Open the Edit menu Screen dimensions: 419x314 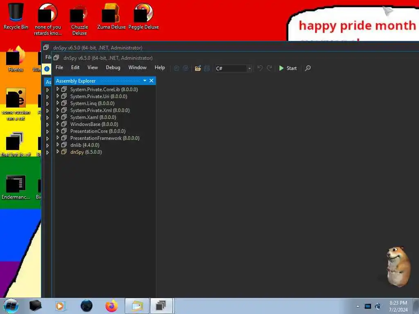click(x=75, y=67)
